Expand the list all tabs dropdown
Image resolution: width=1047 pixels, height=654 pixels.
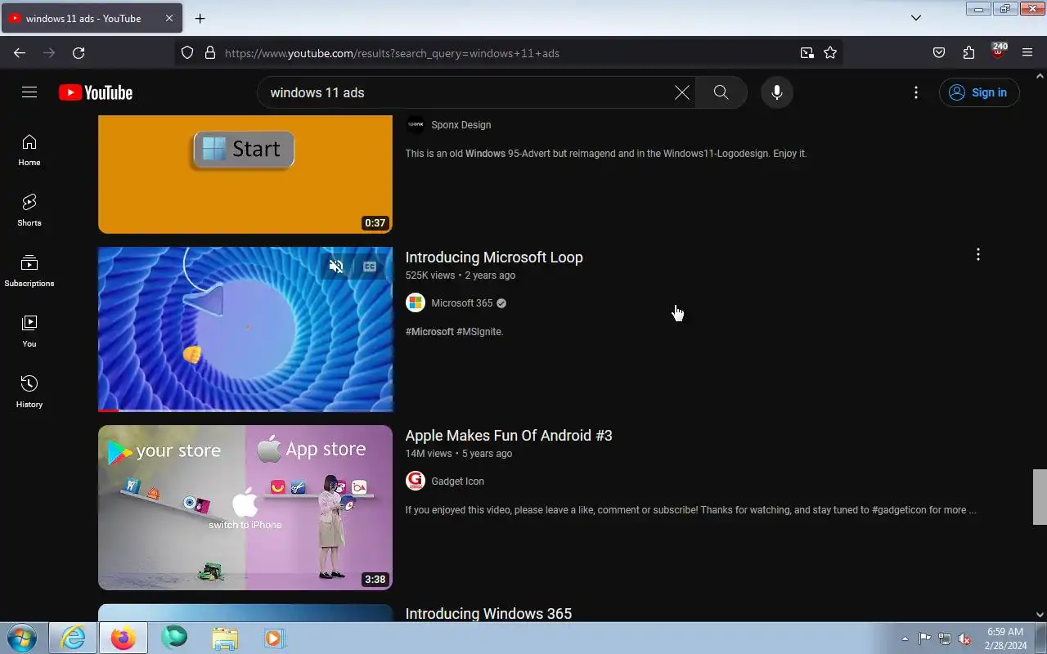[x=916, y=18]
